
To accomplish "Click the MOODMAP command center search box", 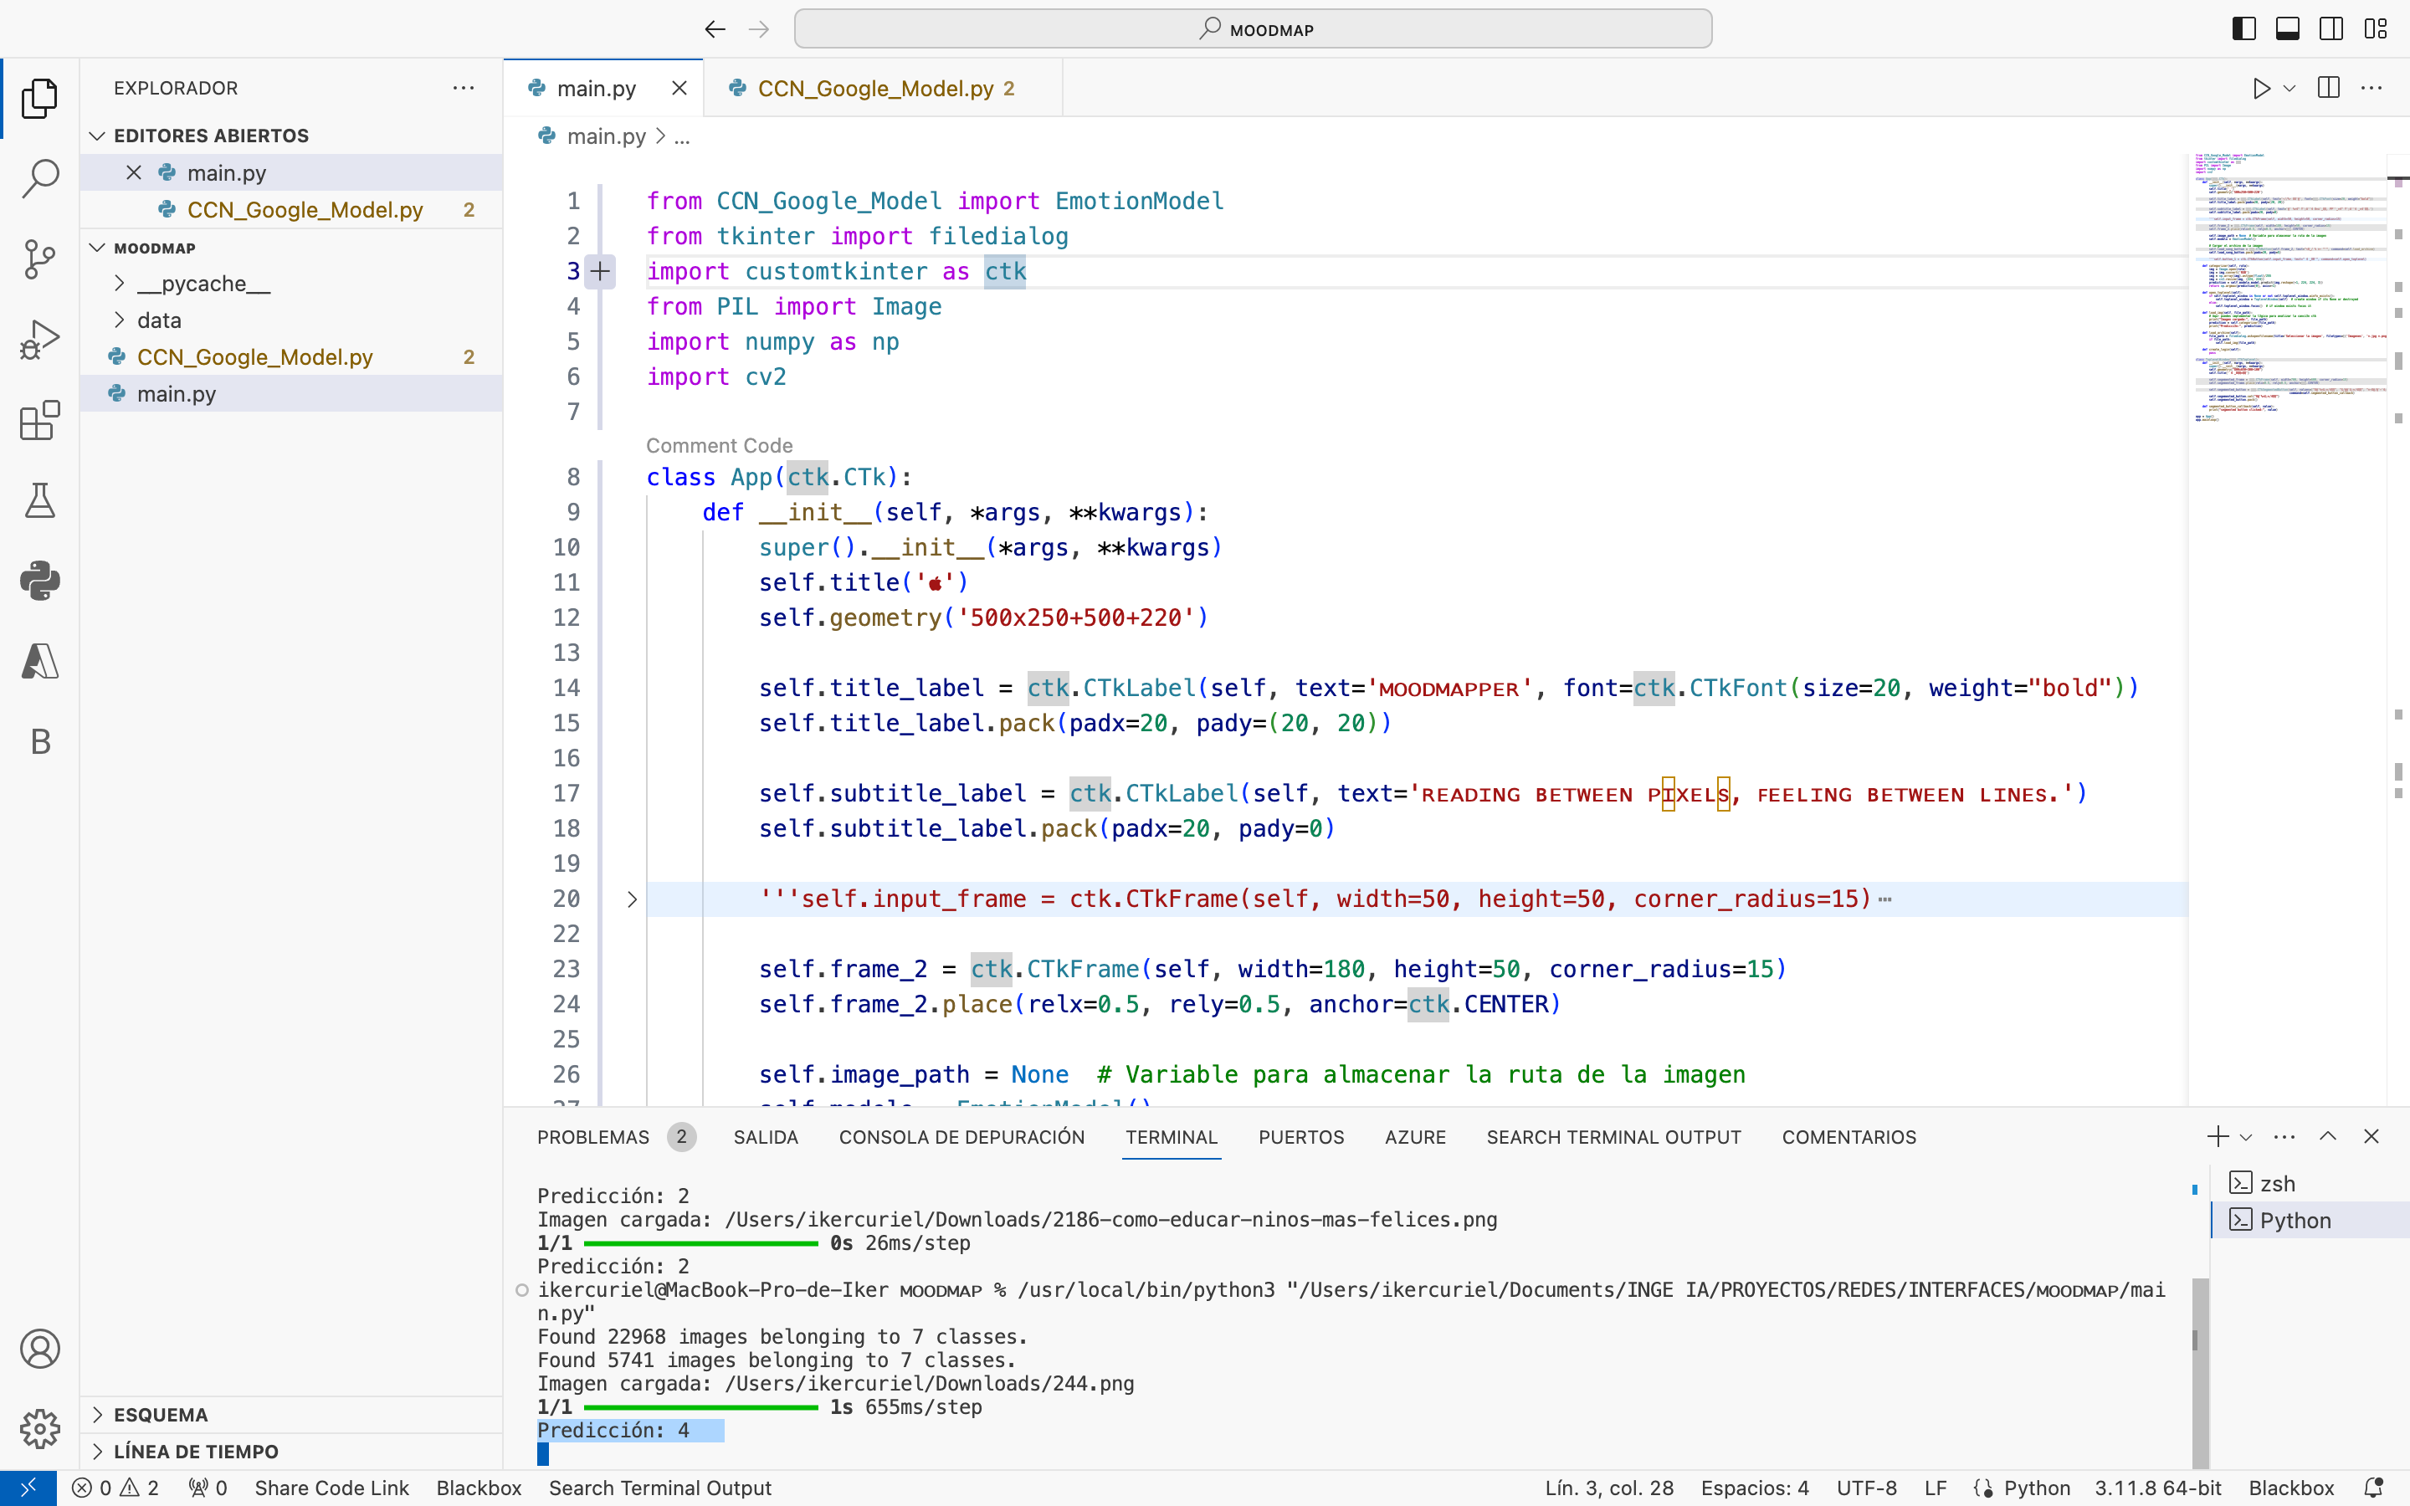I will [1253, 29].
